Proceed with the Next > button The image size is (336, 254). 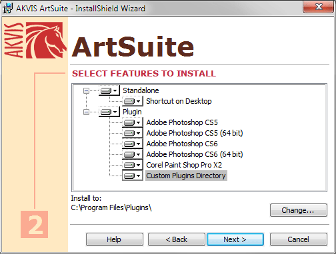tap(235, 239)
